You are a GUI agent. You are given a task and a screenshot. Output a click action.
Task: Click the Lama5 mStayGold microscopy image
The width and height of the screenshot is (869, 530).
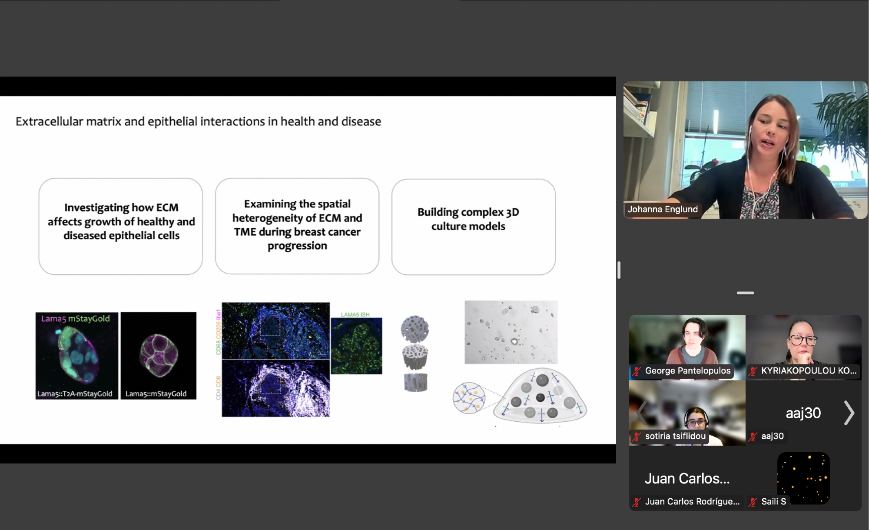tap(76, 355)
